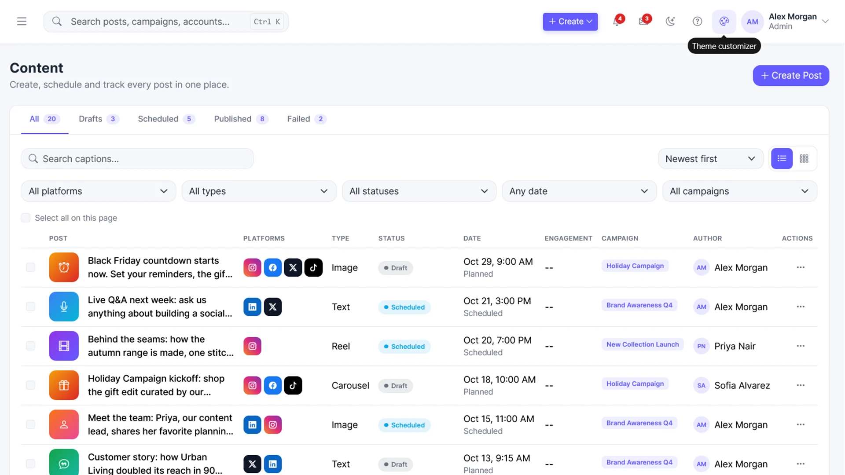Expand the All platforms filter
Screen dimensions: 845x475
(x=99, y=191)
